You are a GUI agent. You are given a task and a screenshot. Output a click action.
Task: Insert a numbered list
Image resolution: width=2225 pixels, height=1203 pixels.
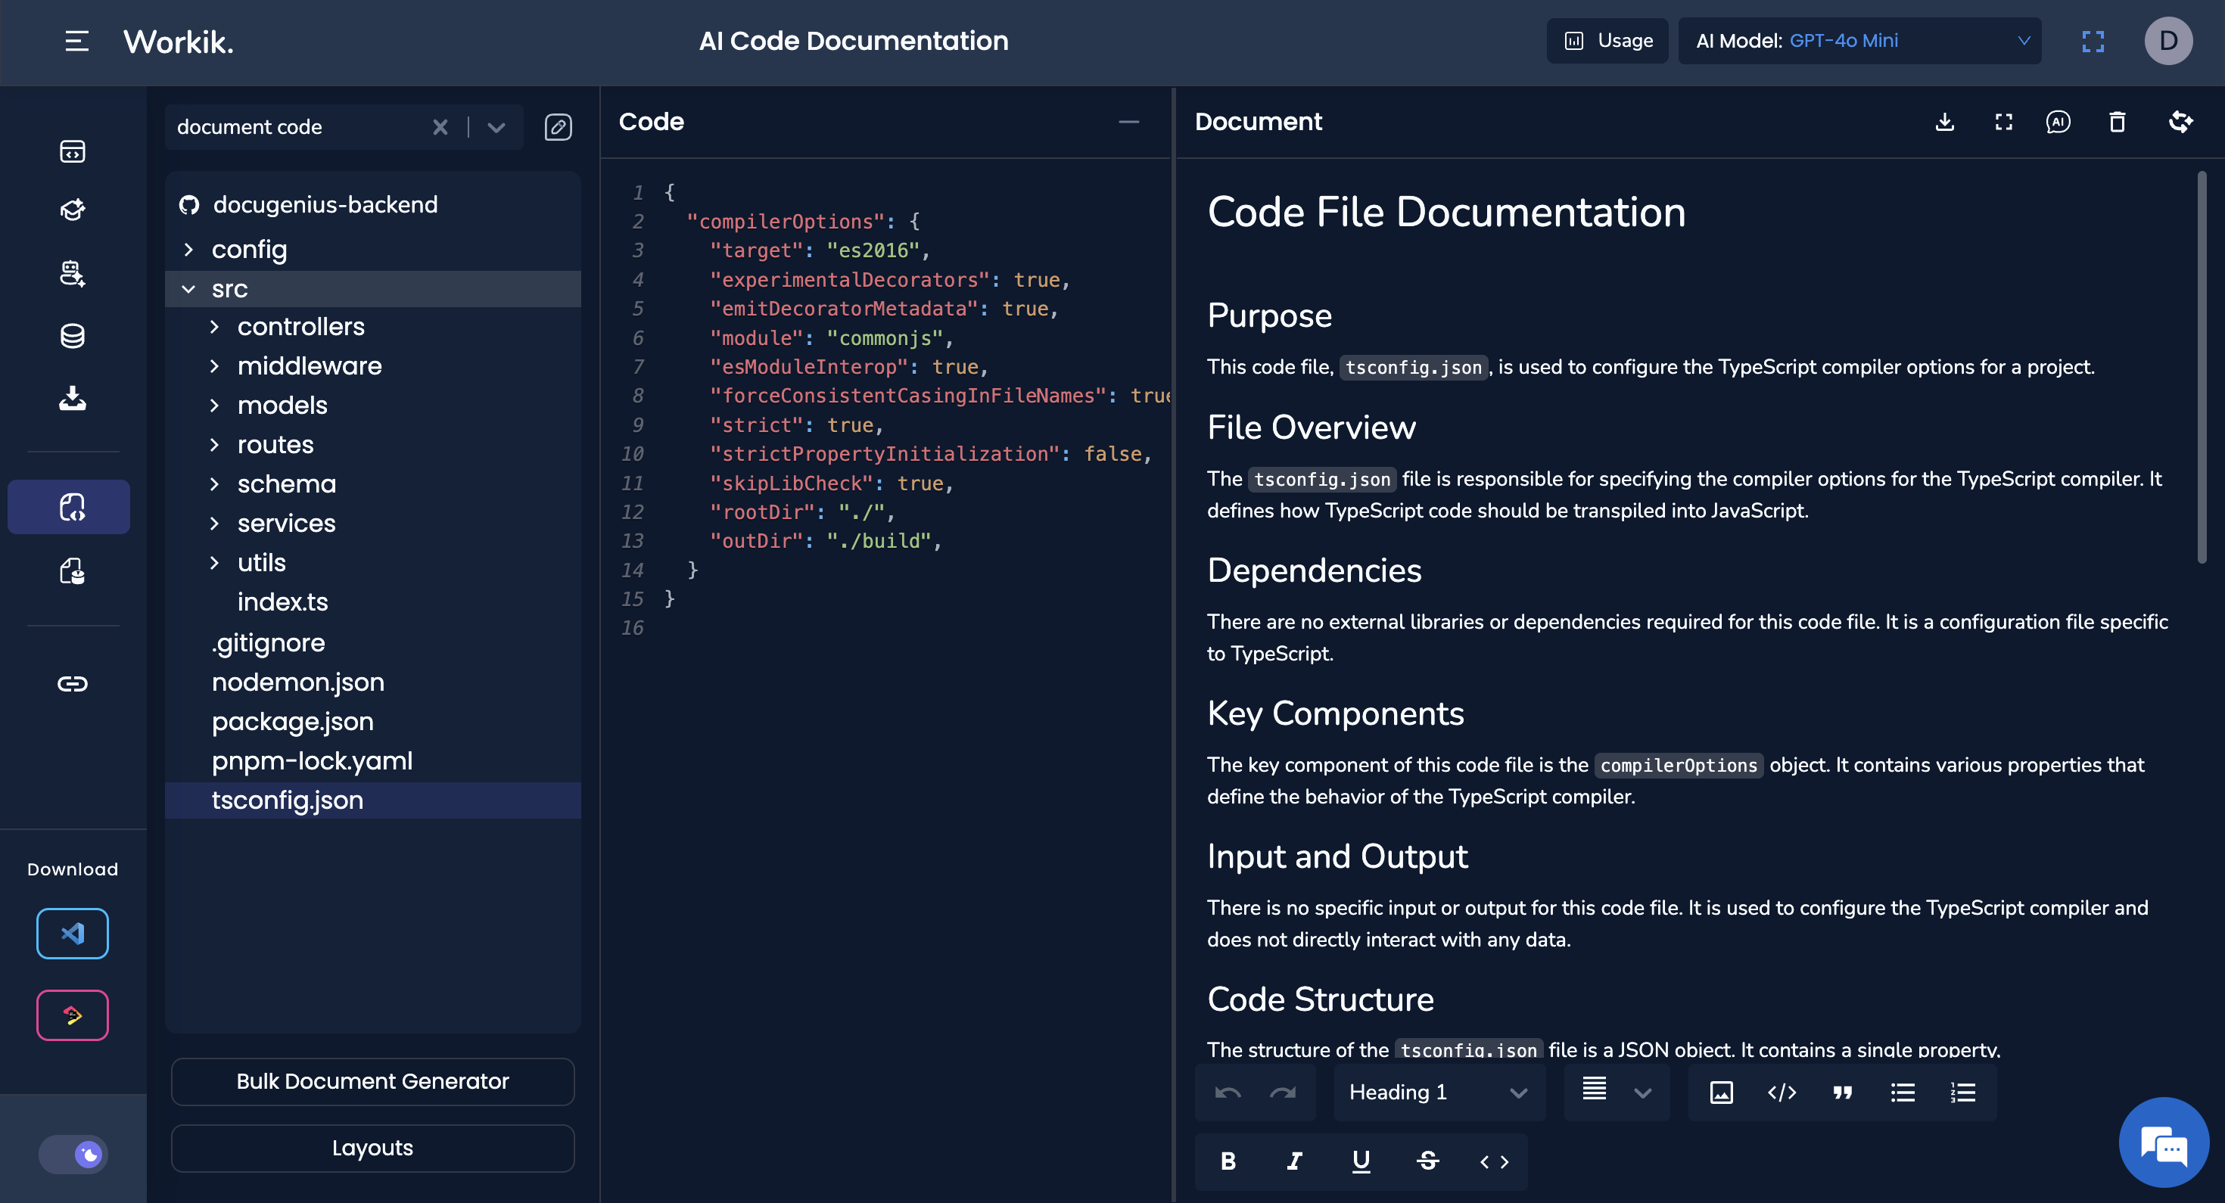pos(1962,1093)
